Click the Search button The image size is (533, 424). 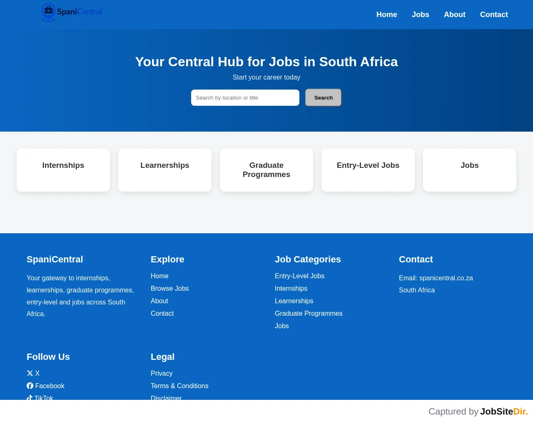(324, 97)
